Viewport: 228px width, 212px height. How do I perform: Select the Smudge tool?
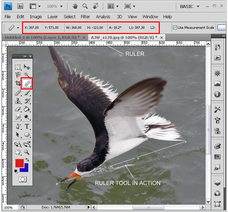pos(18,117)
